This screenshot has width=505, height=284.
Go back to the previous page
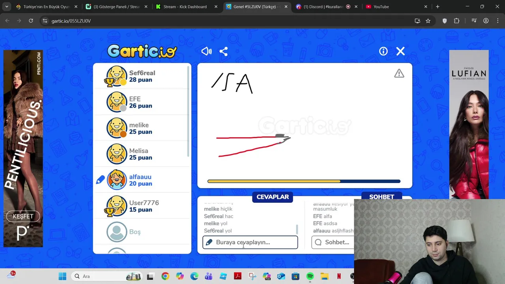point(7,21)
